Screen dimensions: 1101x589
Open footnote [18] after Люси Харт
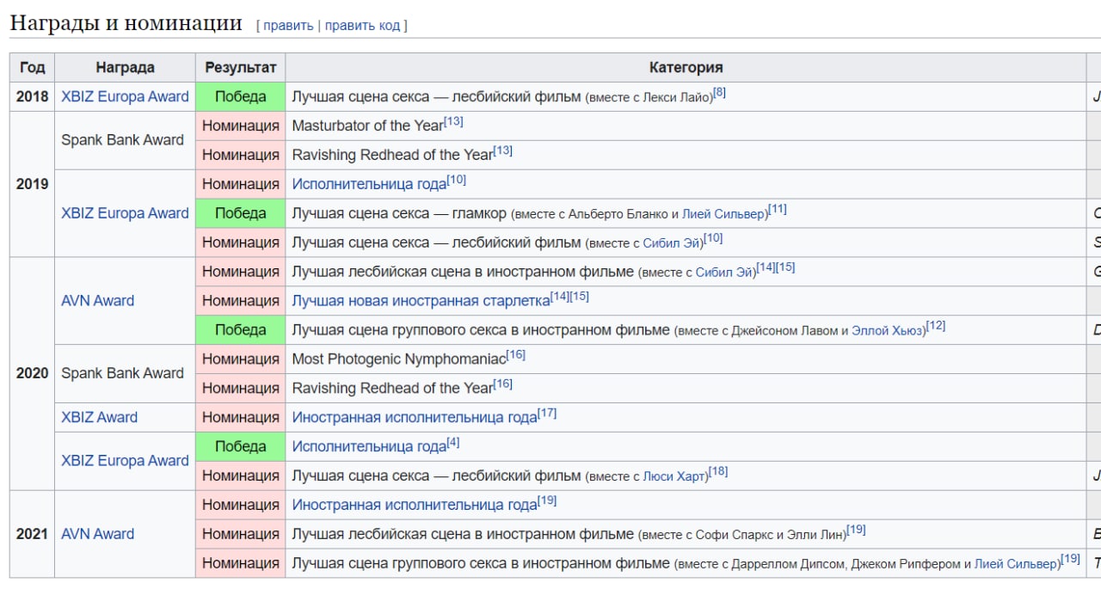pos(718,472)
